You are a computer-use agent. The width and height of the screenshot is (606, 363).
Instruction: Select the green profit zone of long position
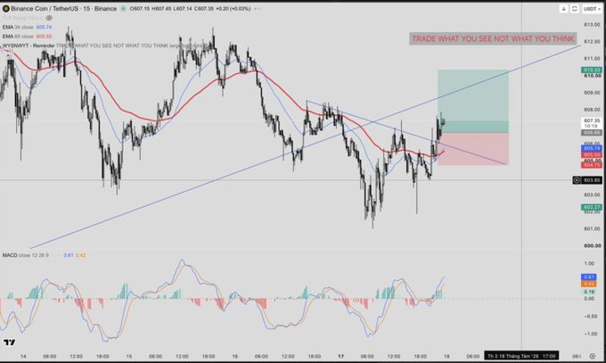(x=472, y=101)
